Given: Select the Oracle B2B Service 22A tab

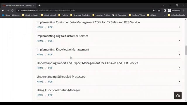Looking at the screenshot, I should click(x=18, y=6).
